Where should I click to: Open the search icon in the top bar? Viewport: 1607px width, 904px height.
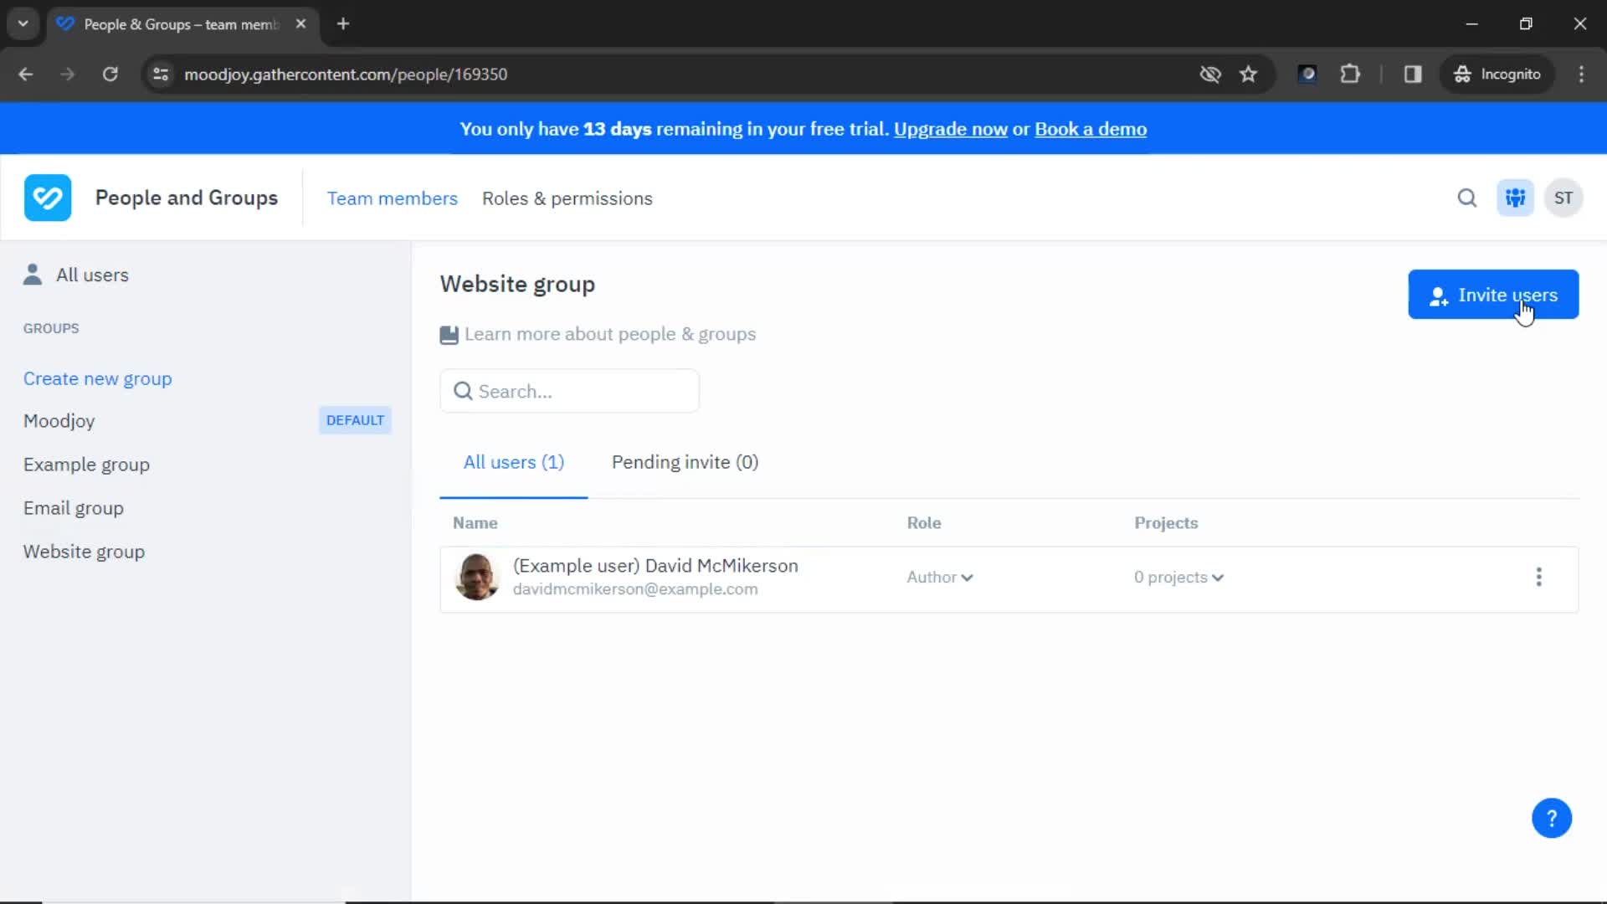click(x=1467, y=198)
